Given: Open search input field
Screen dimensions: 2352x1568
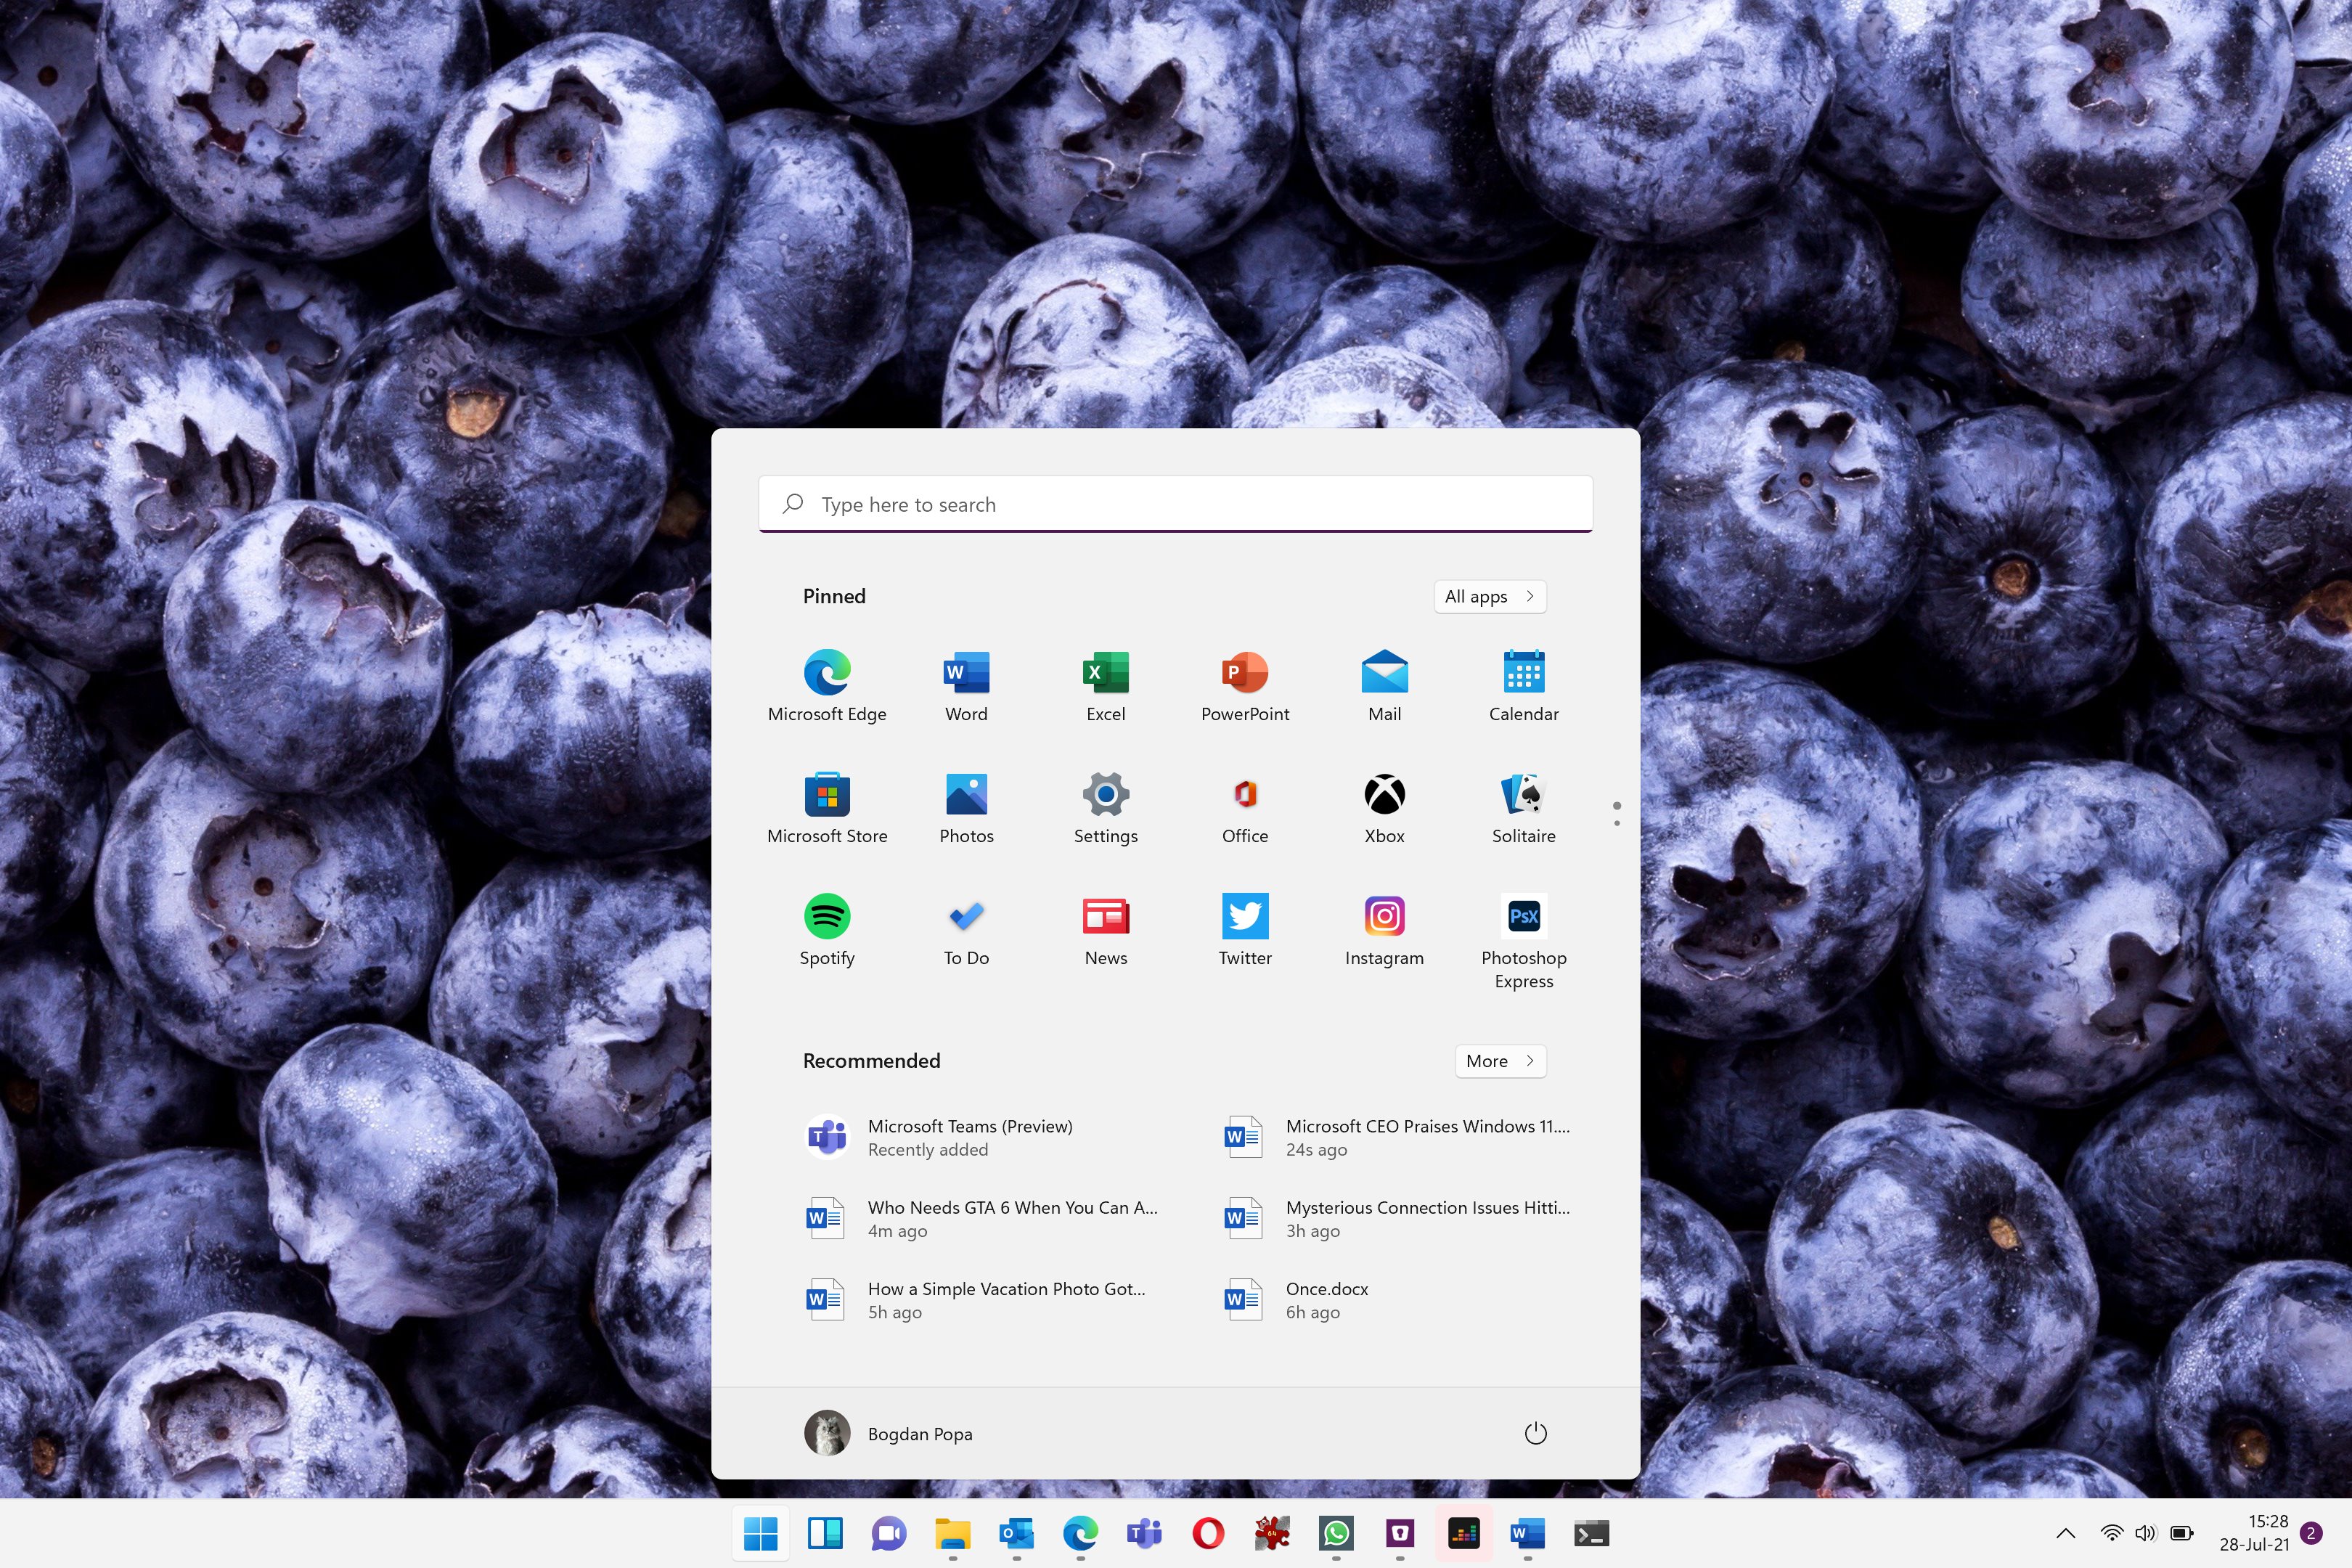Looking at the screenshot, I should (1176, 504).
